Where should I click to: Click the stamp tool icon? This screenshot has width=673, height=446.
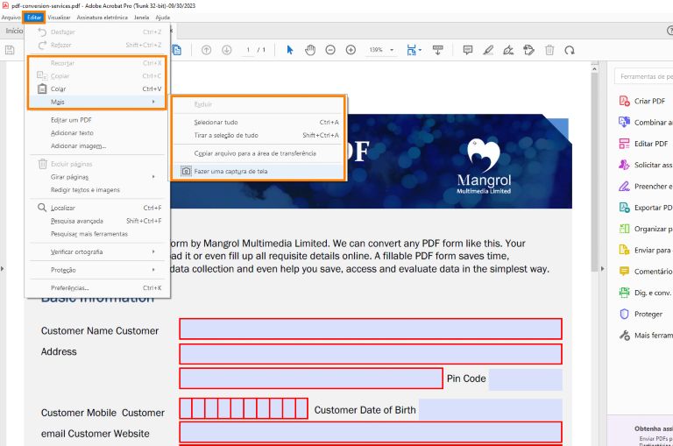click(528, 50)
